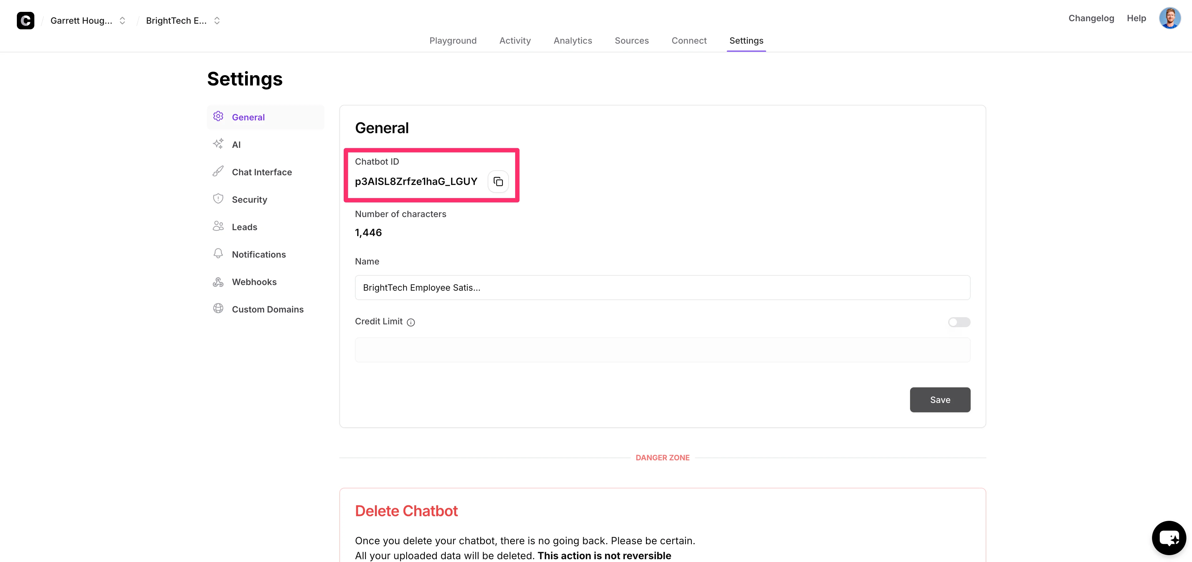This screenshot has height=562, width=1192.
Task: Show Credit Limit info tooltip icon
Action: (x=411, y=322)
